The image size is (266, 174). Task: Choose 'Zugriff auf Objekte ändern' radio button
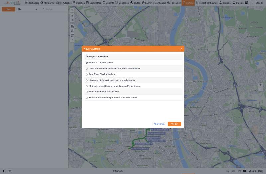(x=87, y=74)
